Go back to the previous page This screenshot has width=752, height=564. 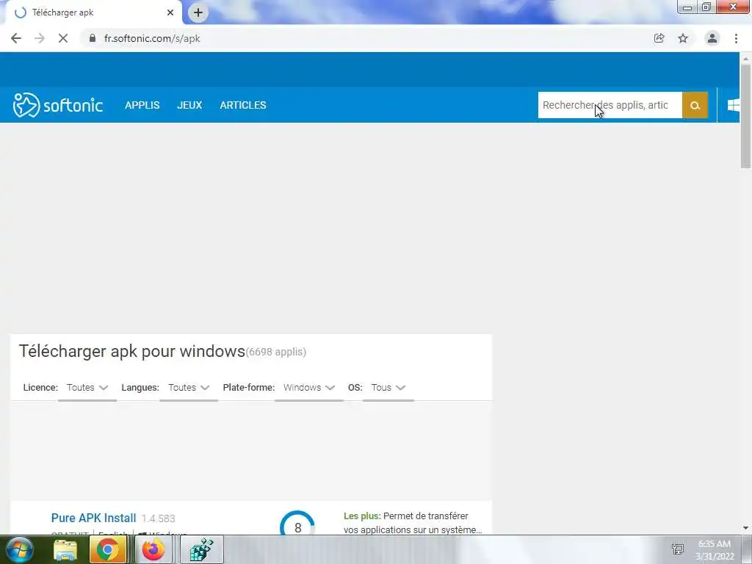point(16,38)
